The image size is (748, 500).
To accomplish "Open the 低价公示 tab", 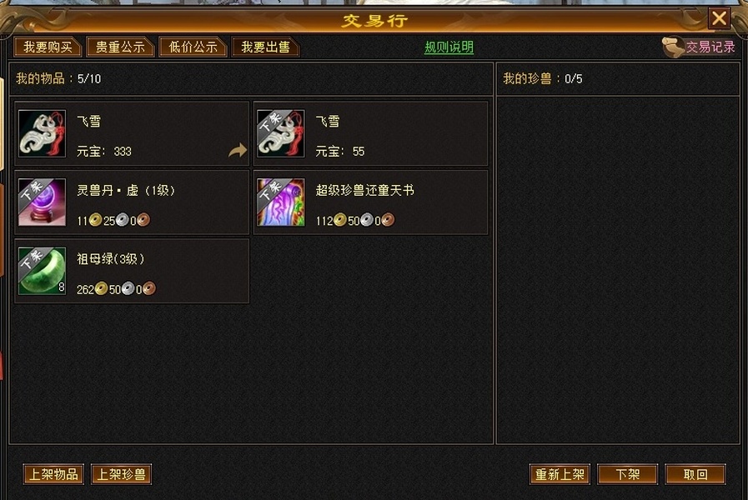I will coord(193,47).
